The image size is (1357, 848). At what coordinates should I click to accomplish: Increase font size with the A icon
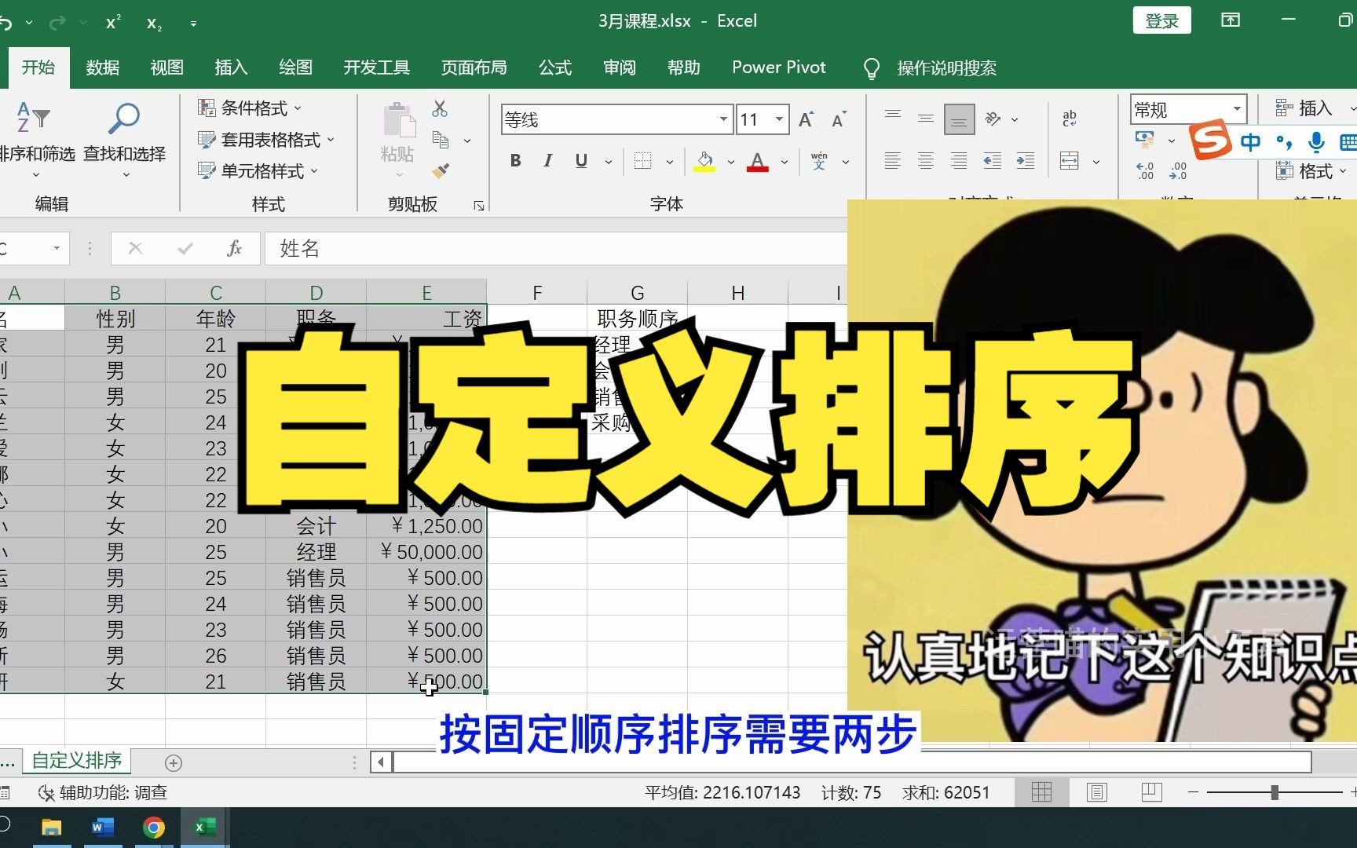point(805,119)
